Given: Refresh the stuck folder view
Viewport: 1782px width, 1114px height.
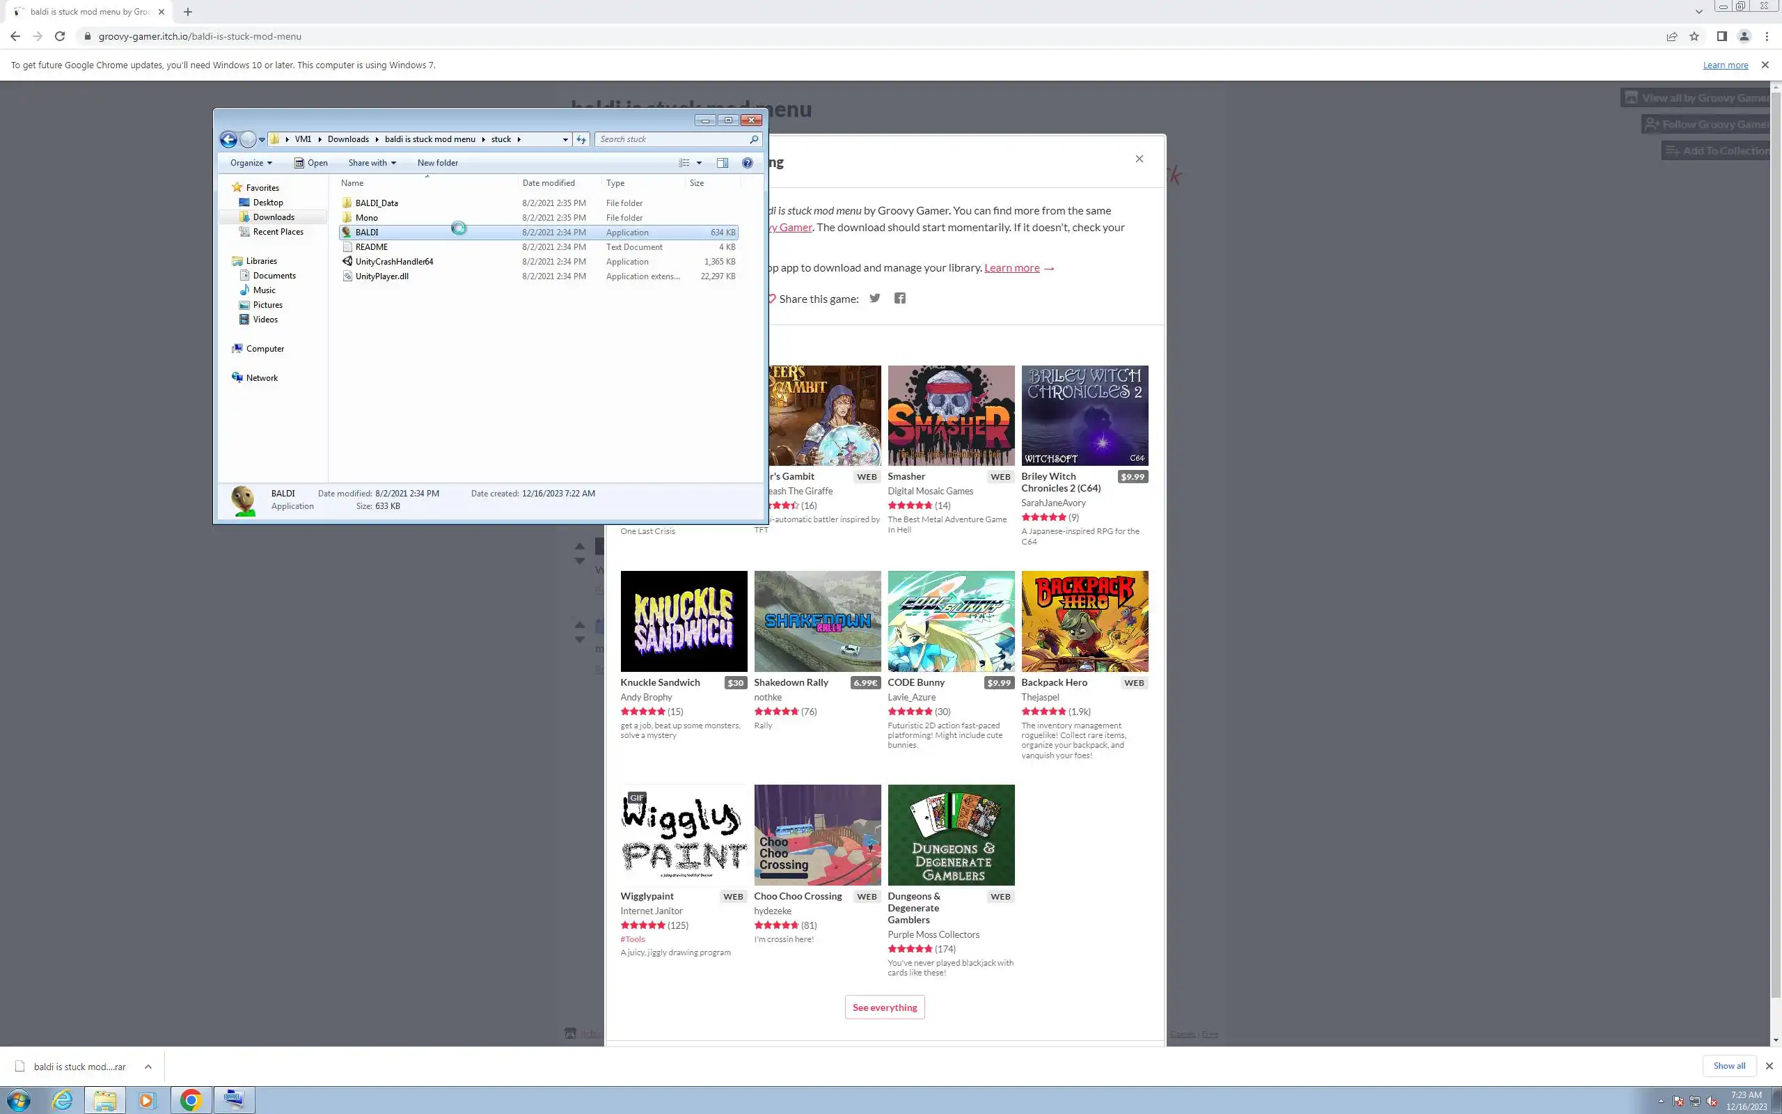Looking at the screenshot, I should click(581, 139).
